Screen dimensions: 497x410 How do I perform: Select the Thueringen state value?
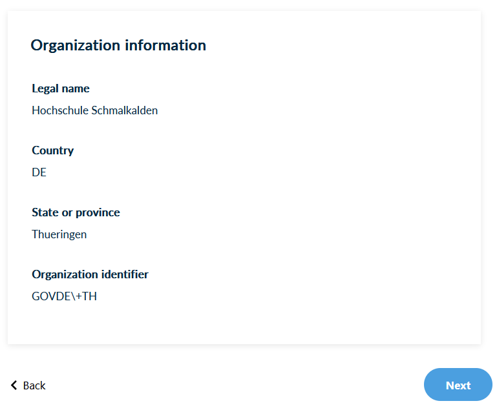tap(59, 234)
